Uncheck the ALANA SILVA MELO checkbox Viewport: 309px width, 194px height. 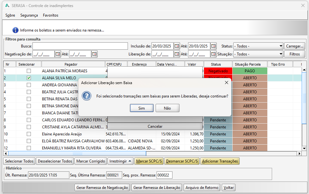click(x=29, y=78)
